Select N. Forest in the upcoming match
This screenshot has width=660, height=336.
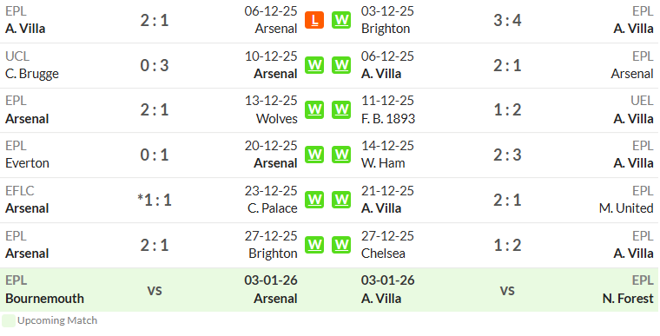[628, 299]
